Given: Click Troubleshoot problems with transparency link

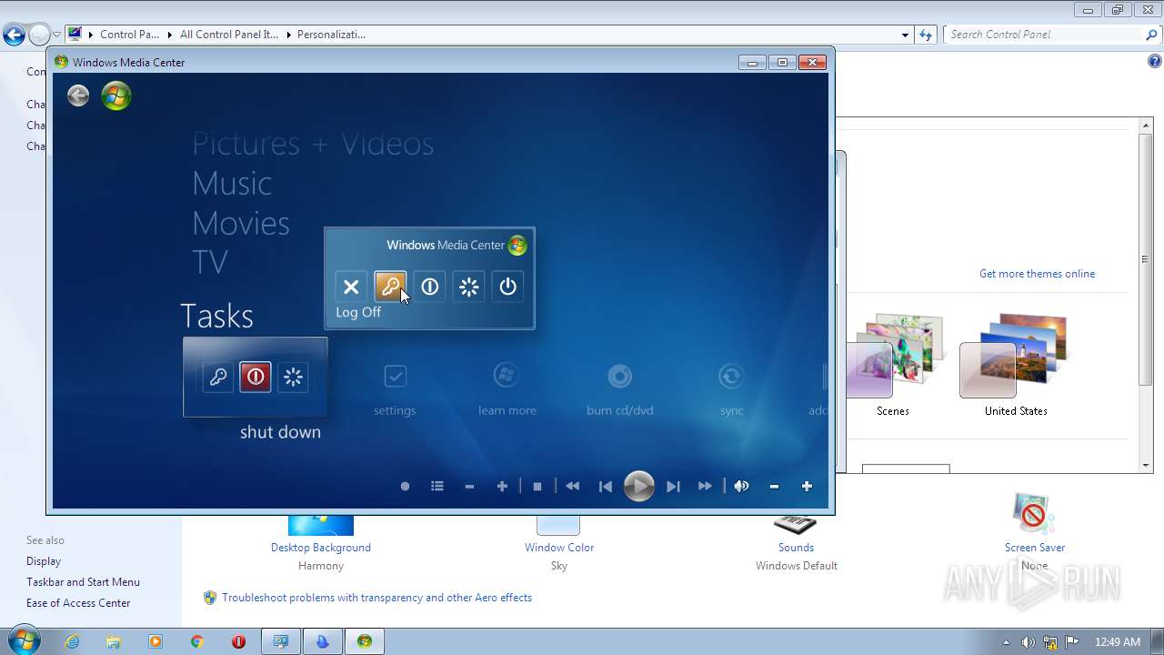Looking at the screenshot, I should 376,598.
